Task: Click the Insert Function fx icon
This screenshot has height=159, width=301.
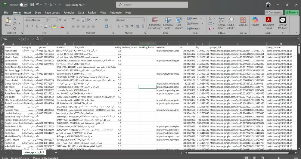Action: point(37,39)
